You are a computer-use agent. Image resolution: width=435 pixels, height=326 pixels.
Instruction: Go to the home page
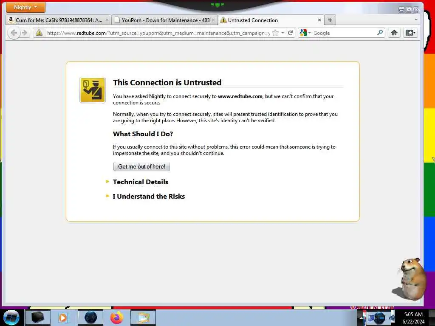click(394, 33)
